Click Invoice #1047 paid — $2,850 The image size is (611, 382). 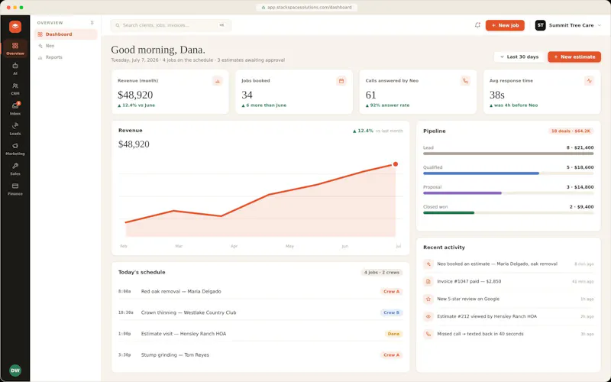(469, 281)
